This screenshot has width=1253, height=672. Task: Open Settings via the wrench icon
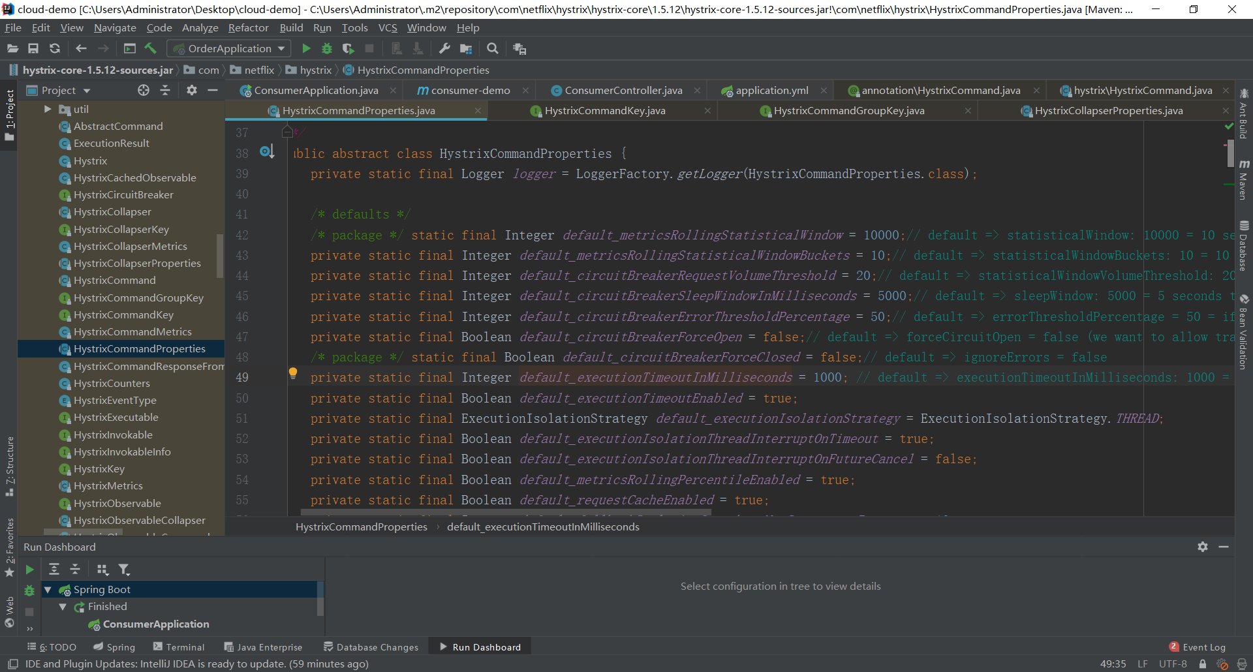444,48
